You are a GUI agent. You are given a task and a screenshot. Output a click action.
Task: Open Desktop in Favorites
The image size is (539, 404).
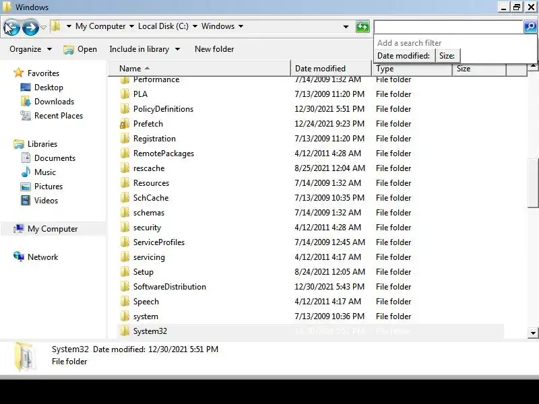(42, 88)
